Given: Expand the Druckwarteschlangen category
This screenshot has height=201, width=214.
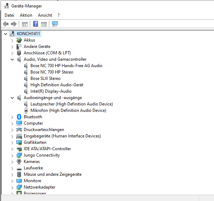Looking at the screenshot, I should click(x=12, y=130).
